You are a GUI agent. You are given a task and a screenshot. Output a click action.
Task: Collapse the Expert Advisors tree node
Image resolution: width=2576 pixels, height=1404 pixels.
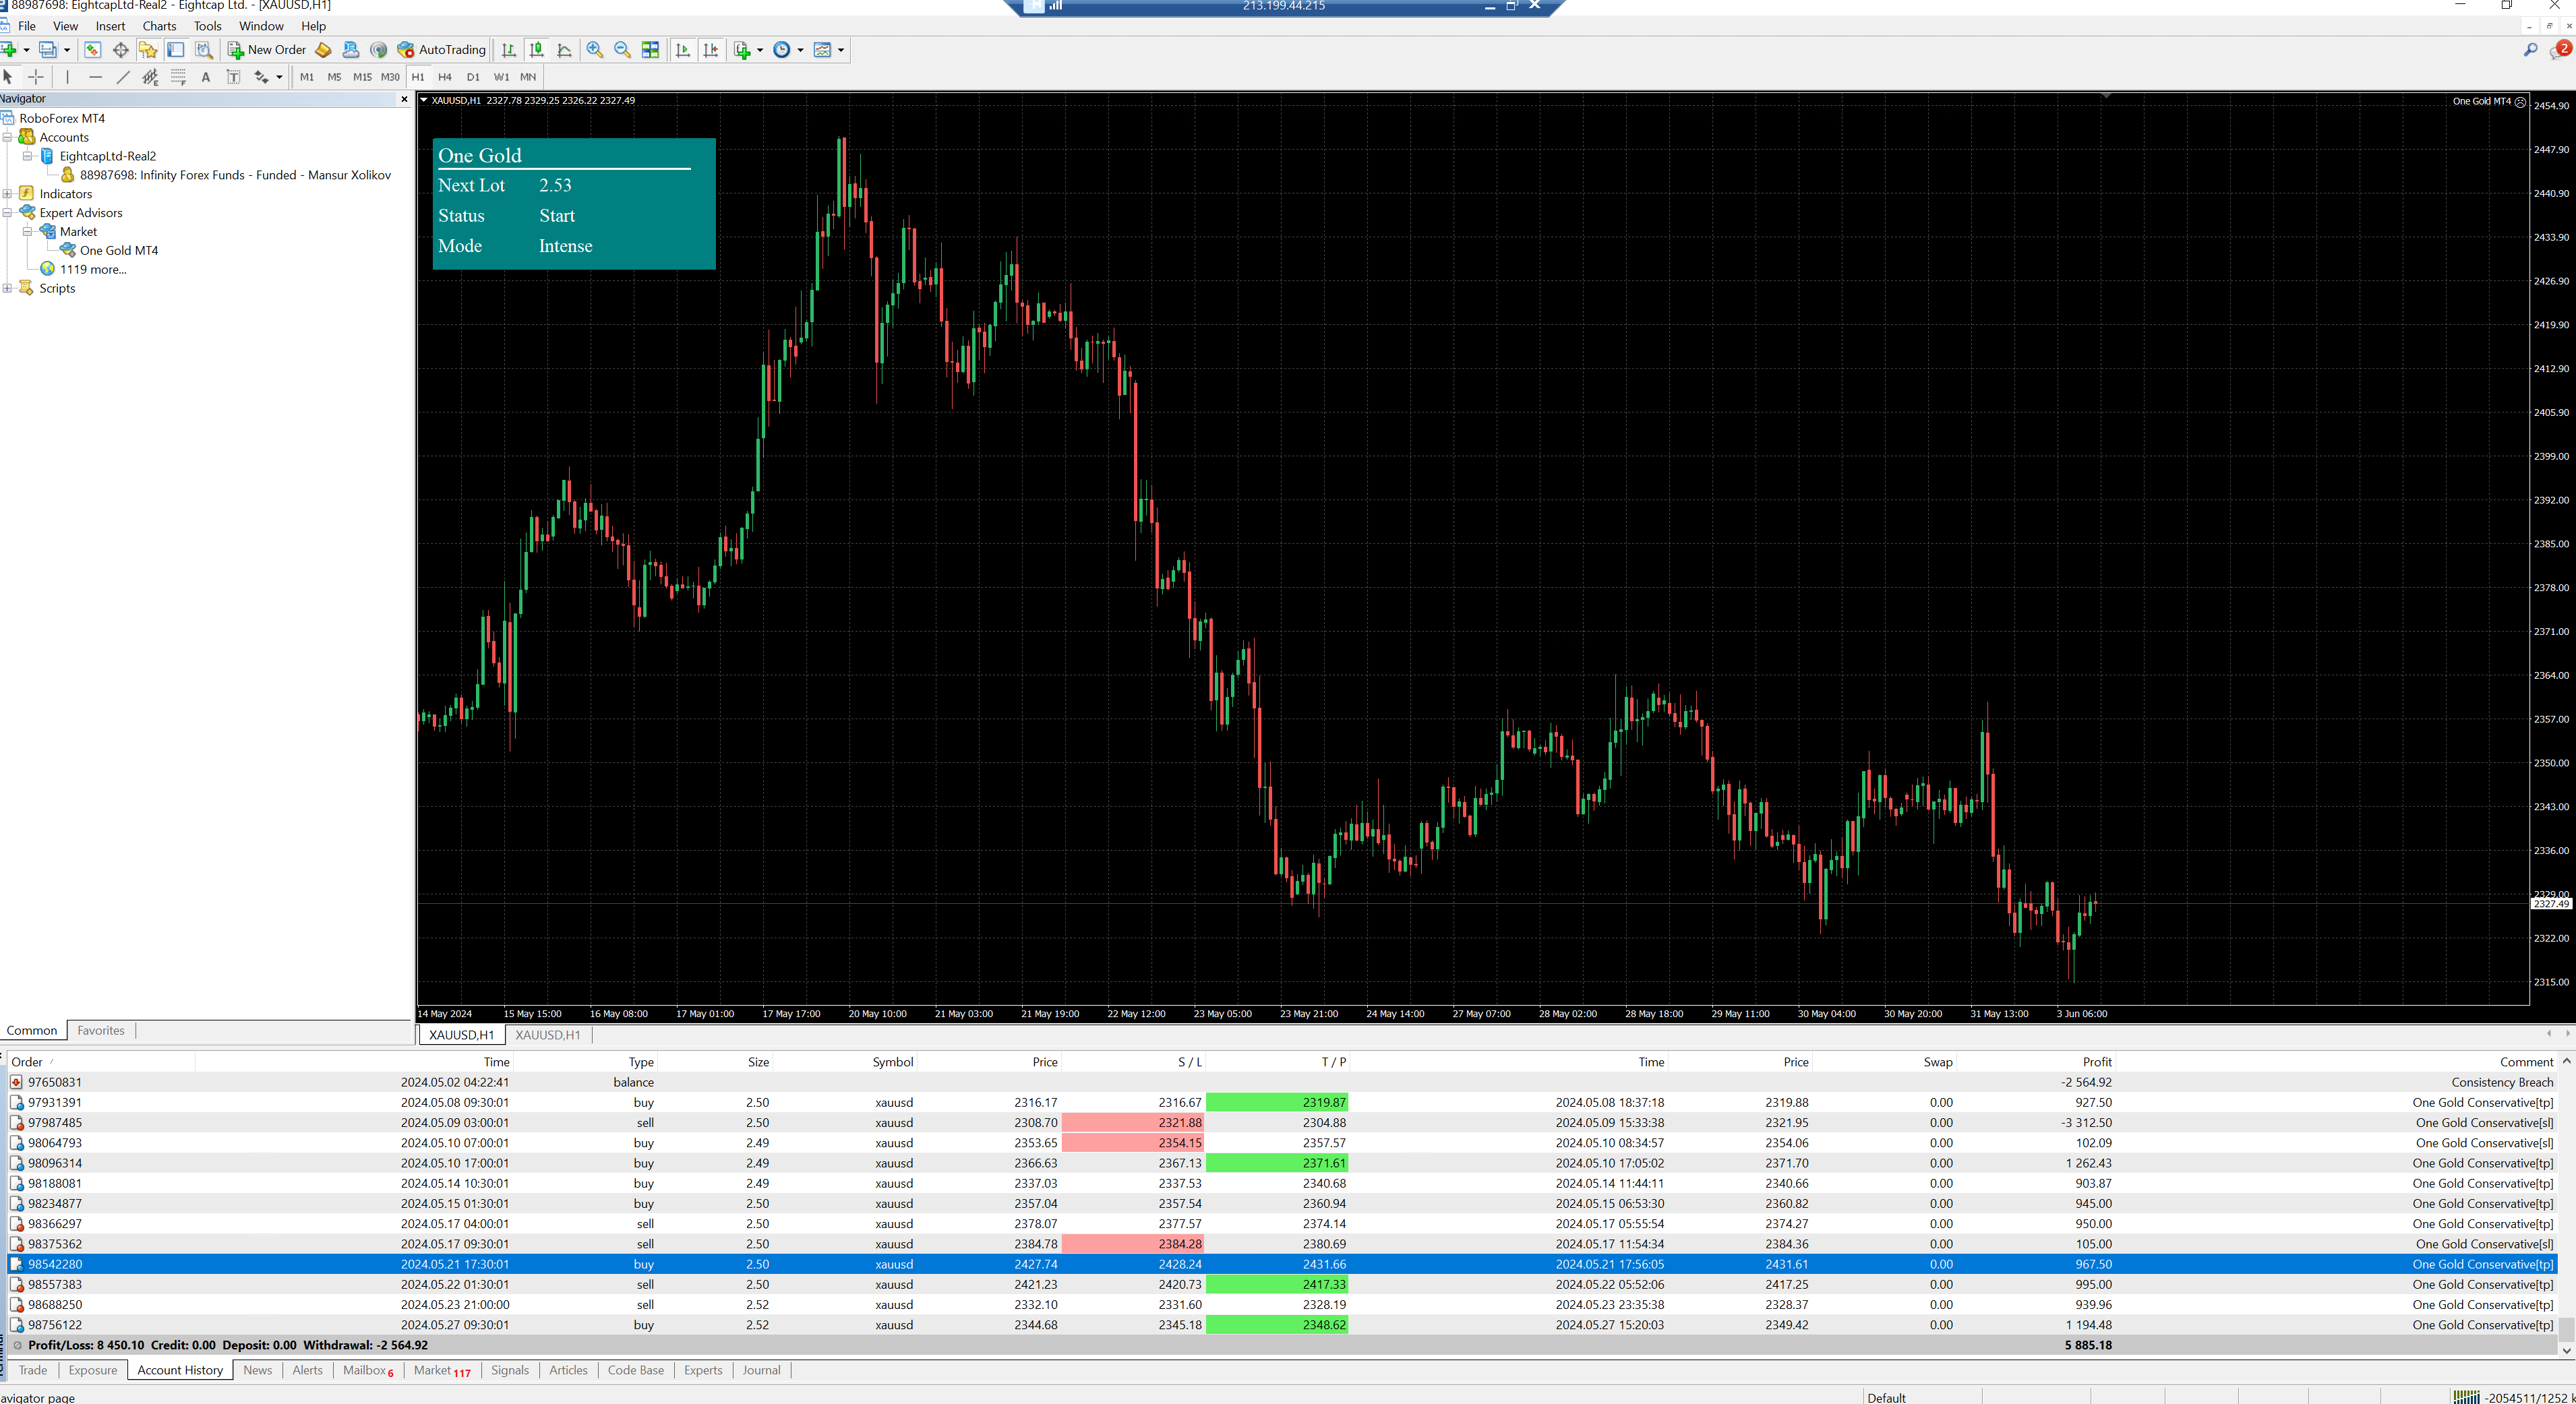pos(8,213)
